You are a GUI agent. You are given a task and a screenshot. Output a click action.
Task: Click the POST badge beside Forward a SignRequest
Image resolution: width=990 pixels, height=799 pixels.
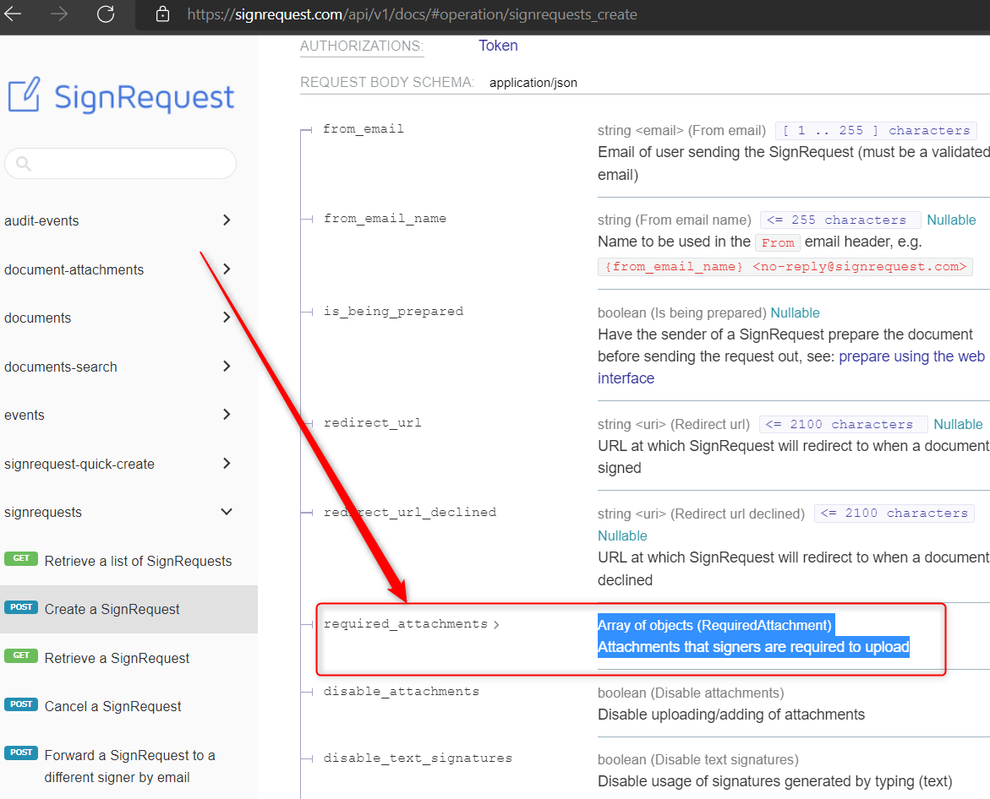(21, 753)
